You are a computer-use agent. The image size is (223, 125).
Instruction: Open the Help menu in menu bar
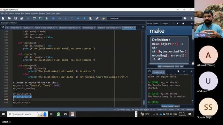(x=58, y=14)
